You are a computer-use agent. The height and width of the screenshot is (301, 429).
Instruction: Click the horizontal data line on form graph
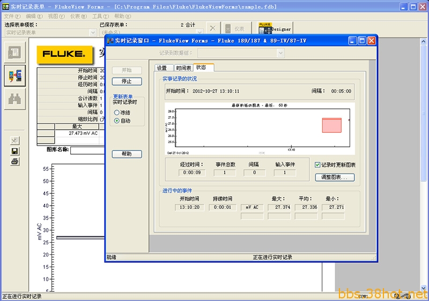(80, 238)
